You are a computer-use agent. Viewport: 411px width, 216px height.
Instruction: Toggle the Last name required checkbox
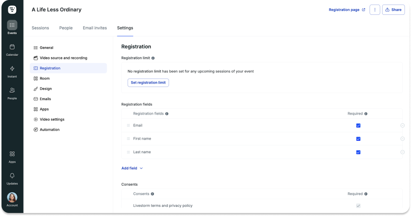358,152
